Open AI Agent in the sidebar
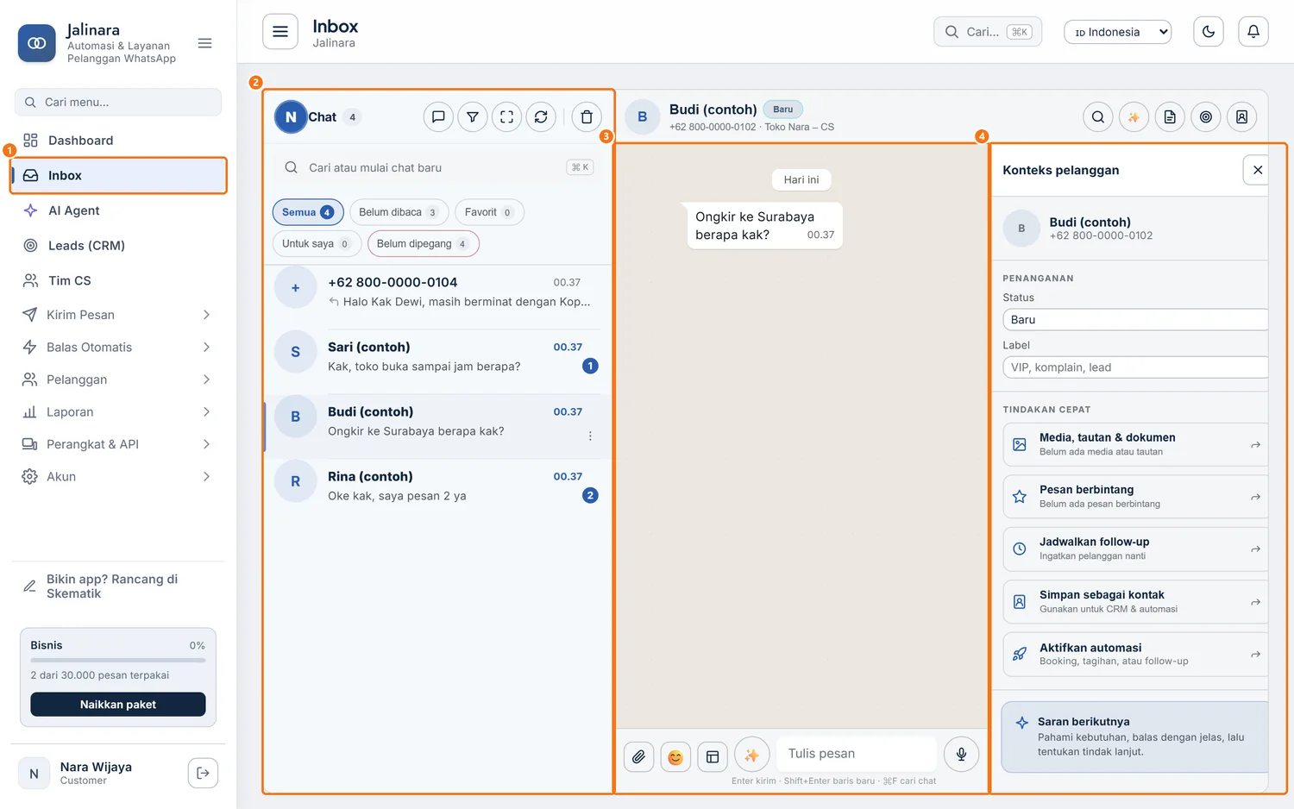 (x=116, y=210)
